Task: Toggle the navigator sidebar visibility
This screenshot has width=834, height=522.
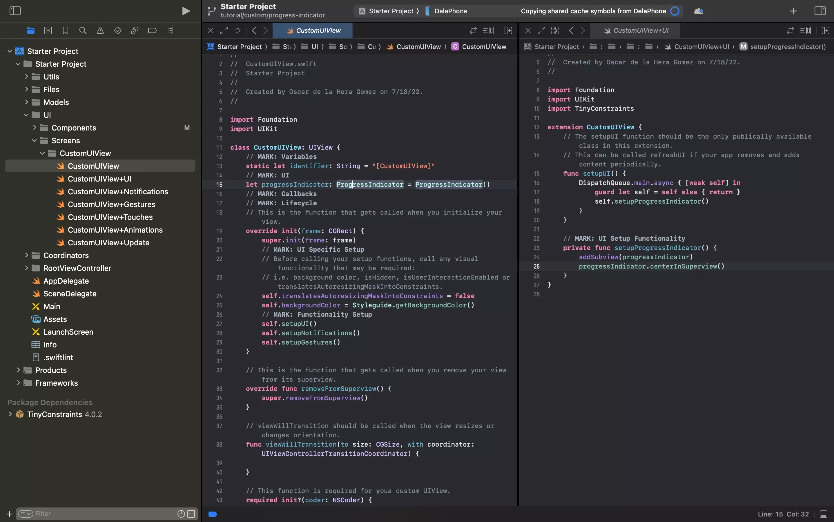Action: tap(15, 11)
